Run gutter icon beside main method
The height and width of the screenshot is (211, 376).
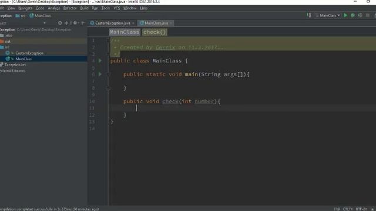[100, 74]
